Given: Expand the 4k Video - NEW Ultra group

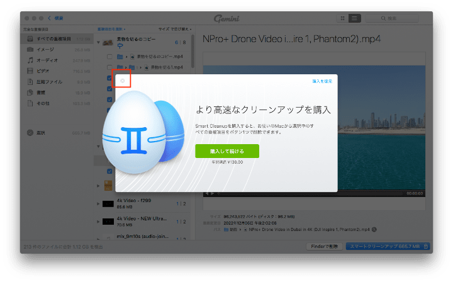Looking at the screenshot, I should [98, 222].
